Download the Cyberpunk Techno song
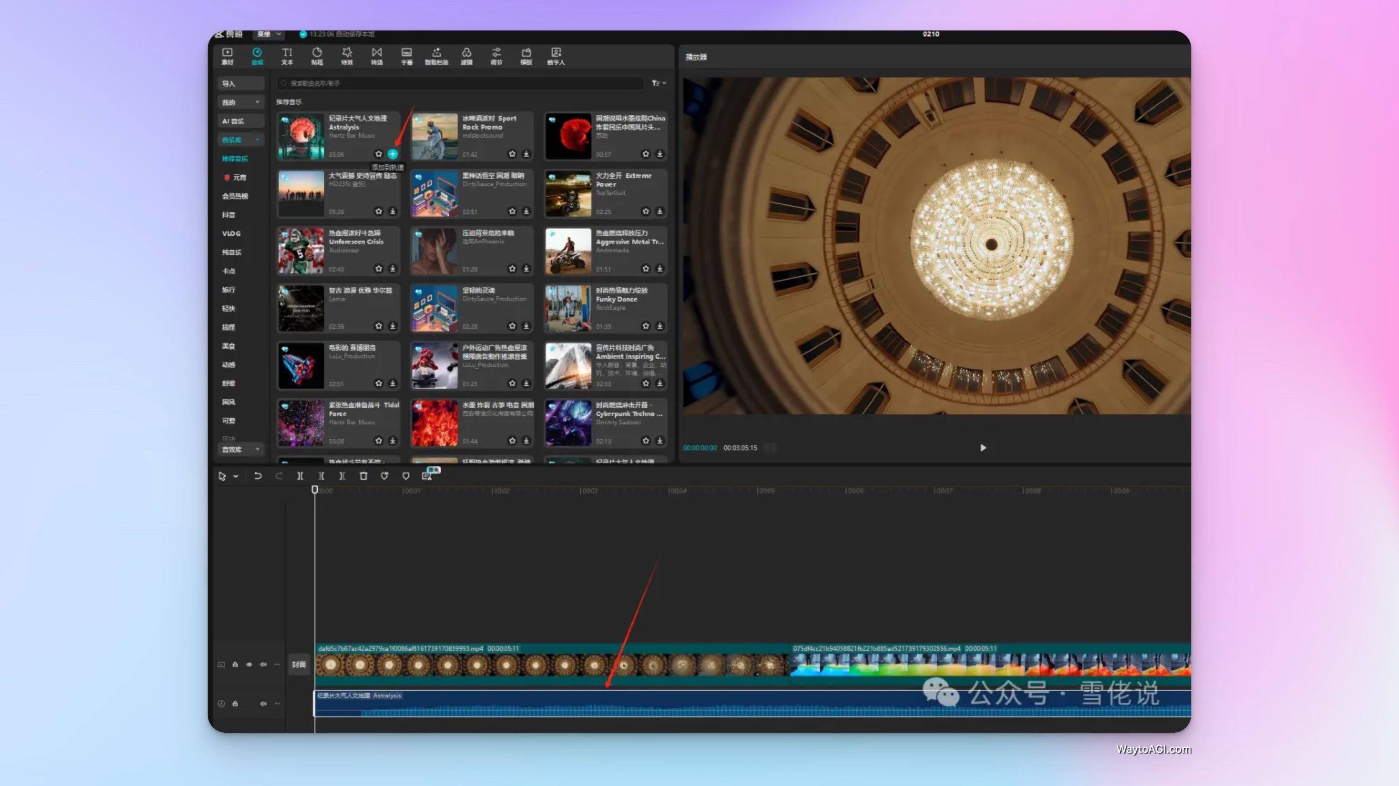 [660, 440]
